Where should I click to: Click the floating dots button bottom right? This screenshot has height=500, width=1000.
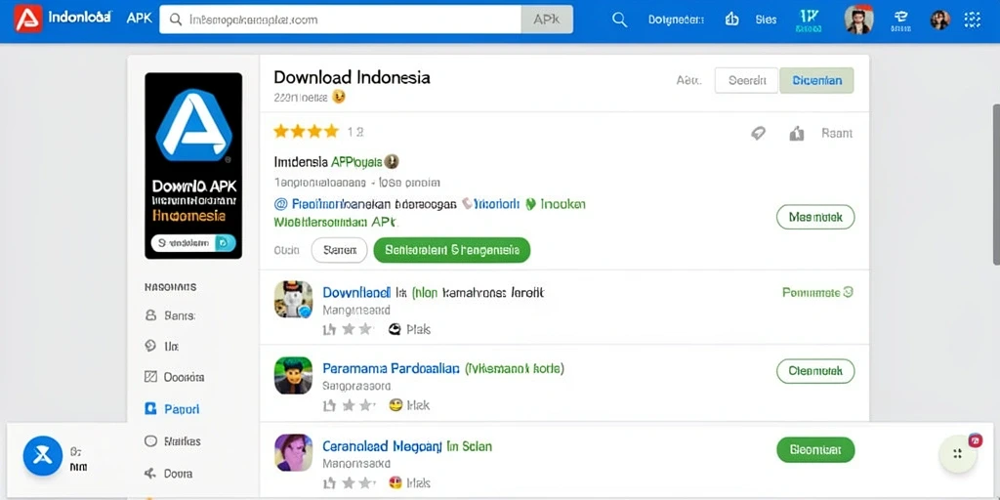tap(957, 454)
